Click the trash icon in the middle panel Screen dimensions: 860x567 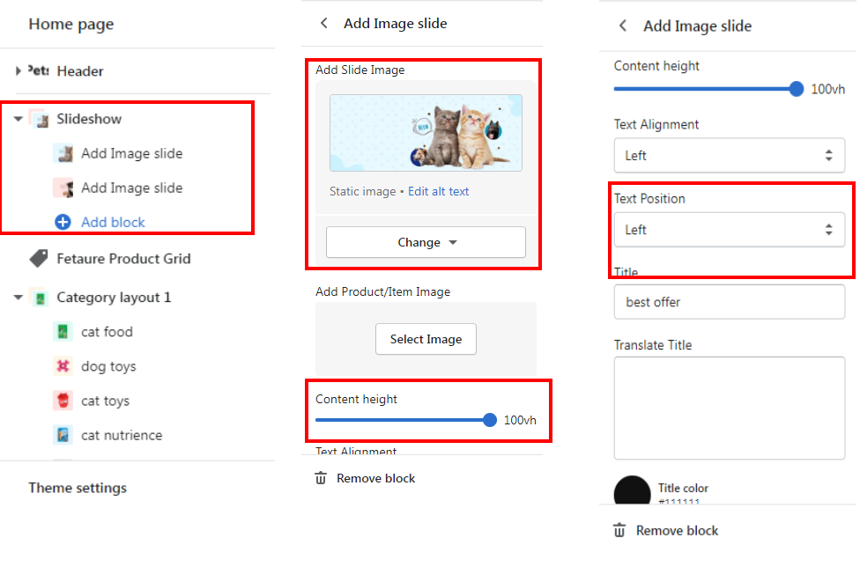point(321,478)
